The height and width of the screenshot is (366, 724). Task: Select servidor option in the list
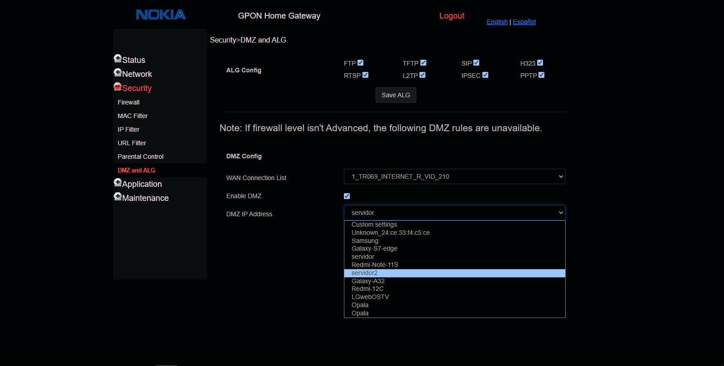point(455,257)
